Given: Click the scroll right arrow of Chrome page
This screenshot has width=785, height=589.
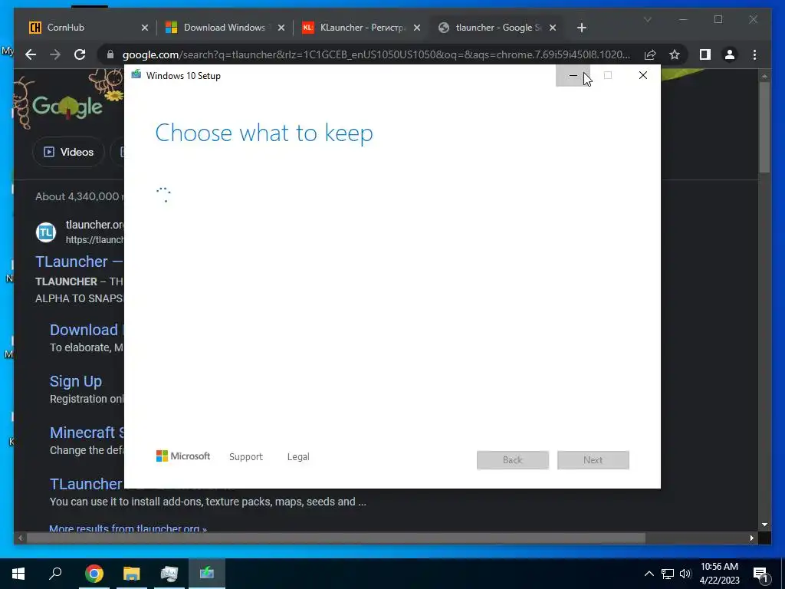Looking at the screenshot, I should [751, 538].
